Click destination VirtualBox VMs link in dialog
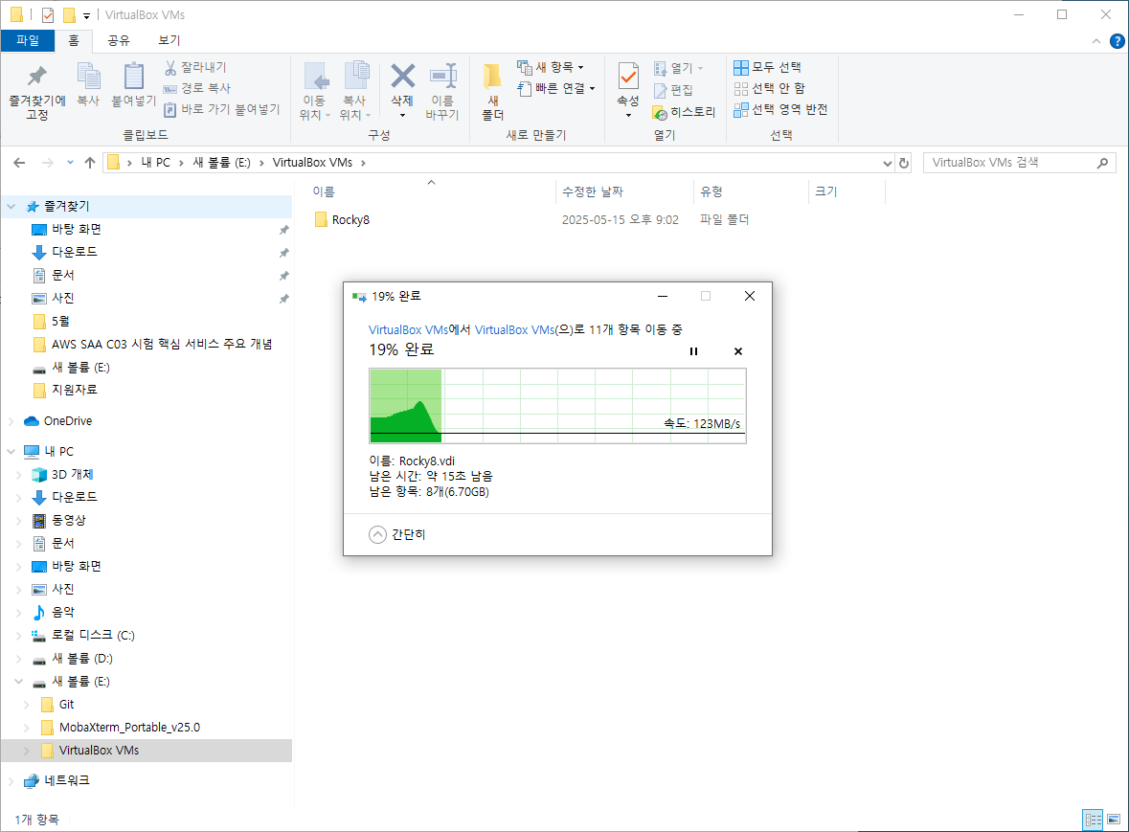 [x=515, y=329]
